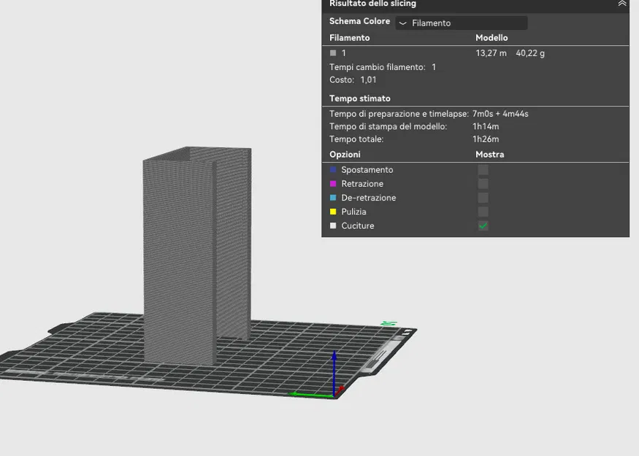
Task: Click the white Cuciture color swatch
Action: pos(333,225)
